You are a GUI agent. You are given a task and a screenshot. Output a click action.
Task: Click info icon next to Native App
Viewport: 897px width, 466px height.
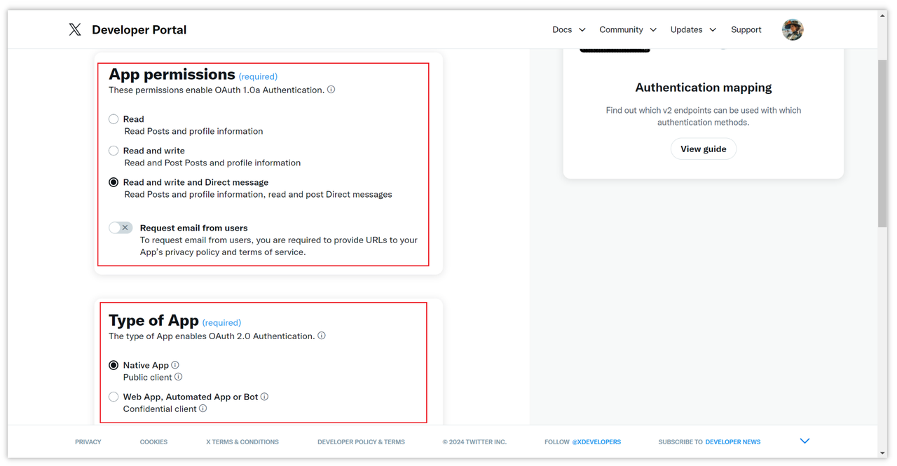(175, 365)
